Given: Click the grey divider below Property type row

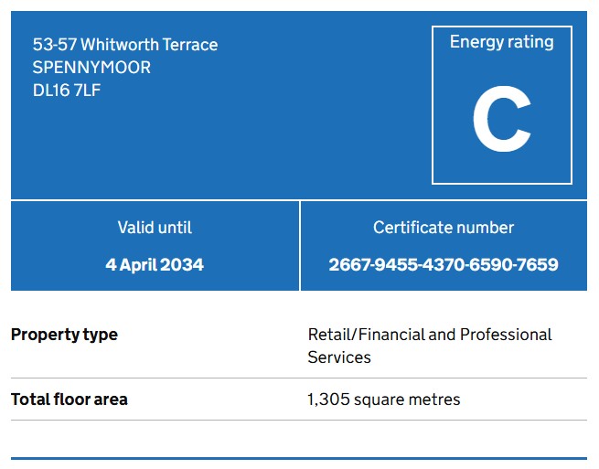Looking at the screenshot, I should (299, 378).
